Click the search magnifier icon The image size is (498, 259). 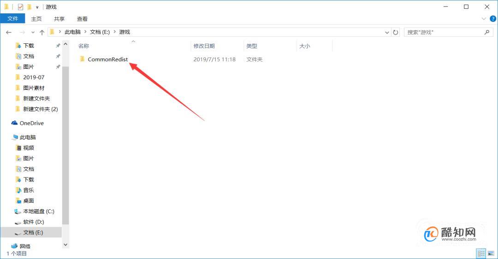[x=487, y=32]
